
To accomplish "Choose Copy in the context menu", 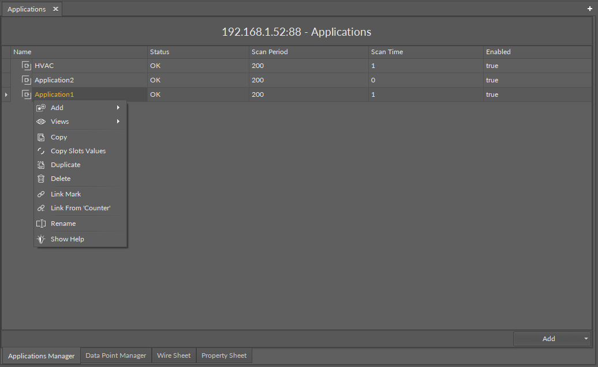I will click(59, 137).
